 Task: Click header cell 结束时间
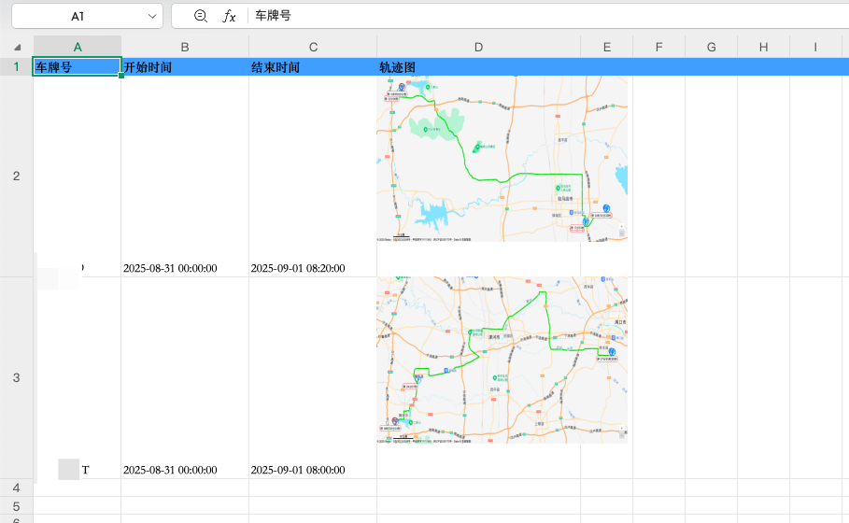click(x=313, y=66)
